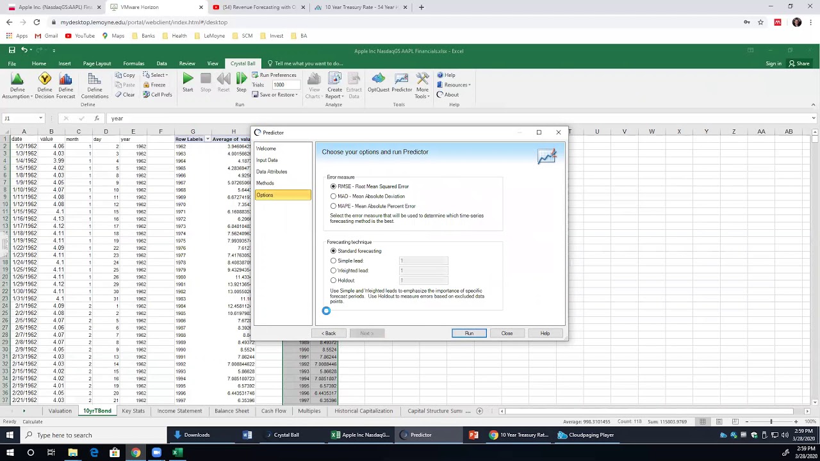Viewport: 820px width, 461px height.
Task: Open Word from the taskbar
Action: point(247,435)
